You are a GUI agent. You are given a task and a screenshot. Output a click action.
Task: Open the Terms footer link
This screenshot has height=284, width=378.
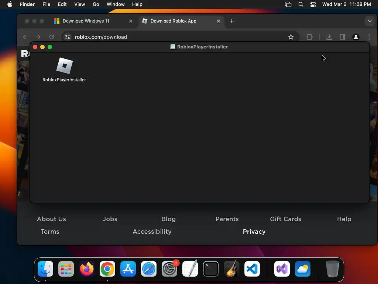pos(50,231)
